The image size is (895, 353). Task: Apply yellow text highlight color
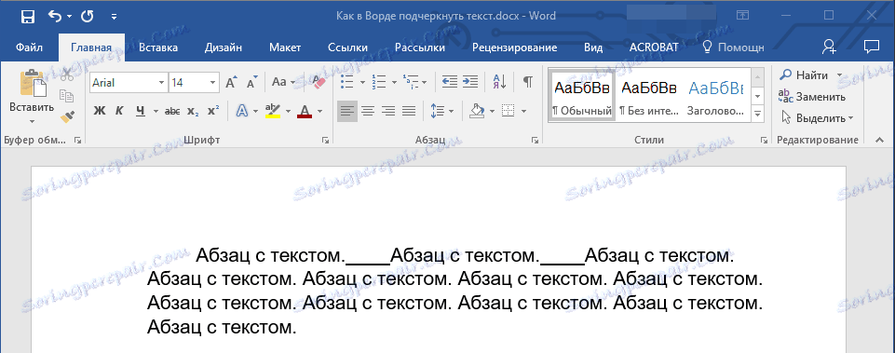(274, 111)
